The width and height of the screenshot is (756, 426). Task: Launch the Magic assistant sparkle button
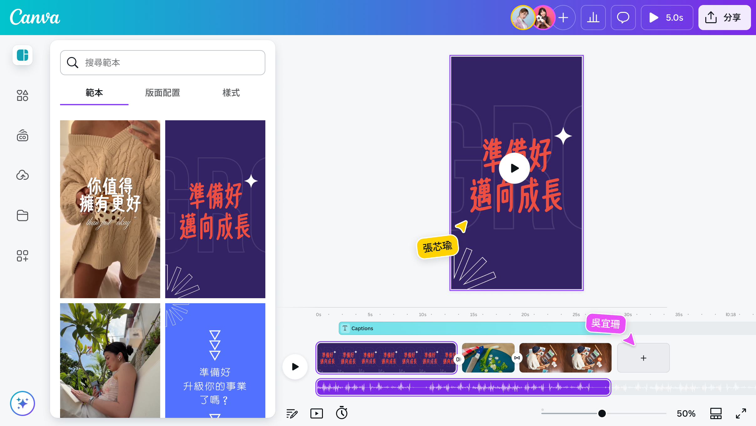tap(23, 403)
